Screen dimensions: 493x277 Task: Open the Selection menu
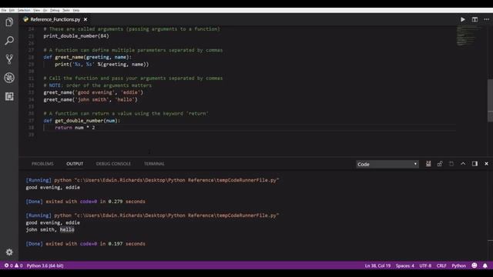pyautogui.click(x=24, y=10)
